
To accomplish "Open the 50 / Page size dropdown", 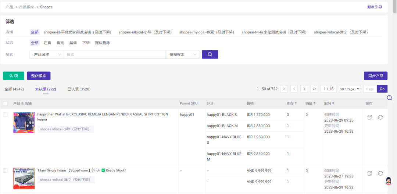I will point(350,89).
